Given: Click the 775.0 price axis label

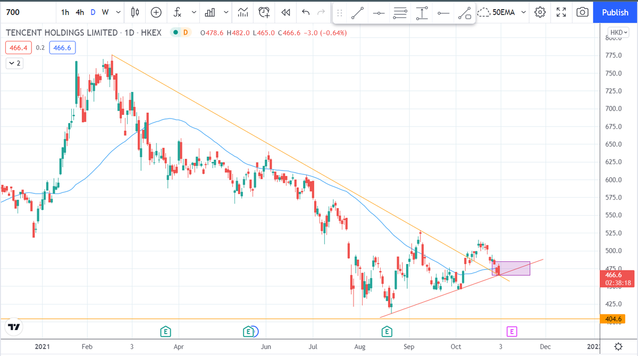Looking at the screenshot, I should click(x=613, y=55).
